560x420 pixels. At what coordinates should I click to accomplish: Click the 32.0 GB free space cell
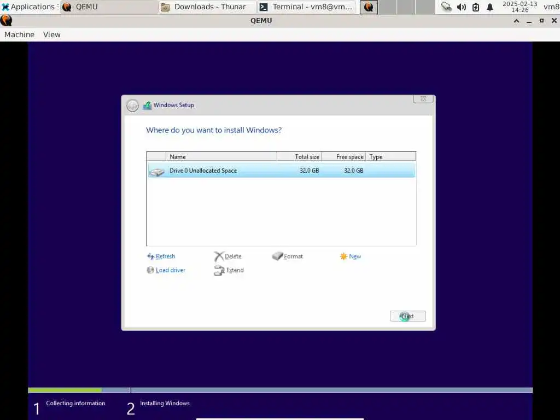pos(354,171)
